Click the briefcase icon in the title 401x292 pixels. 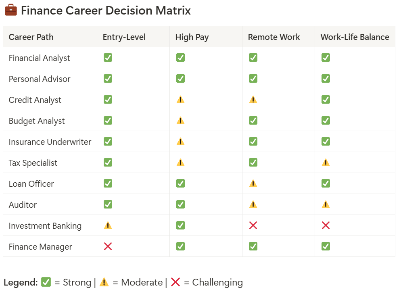(x=11, y=10)
